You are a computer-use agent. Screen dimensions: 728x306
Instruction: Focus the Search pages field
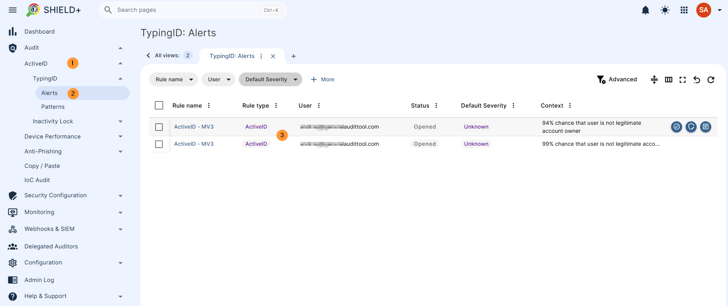point(193,10)
